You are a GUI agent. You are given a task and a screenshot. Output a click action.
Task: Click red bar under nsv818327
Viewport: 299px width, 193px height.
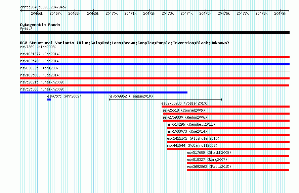point(238,163)
